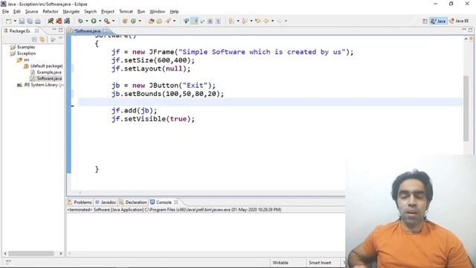The width and height of the screenshot is (476, 268).
Task: Save the file with the Save icon
Action: pos(22,21)
